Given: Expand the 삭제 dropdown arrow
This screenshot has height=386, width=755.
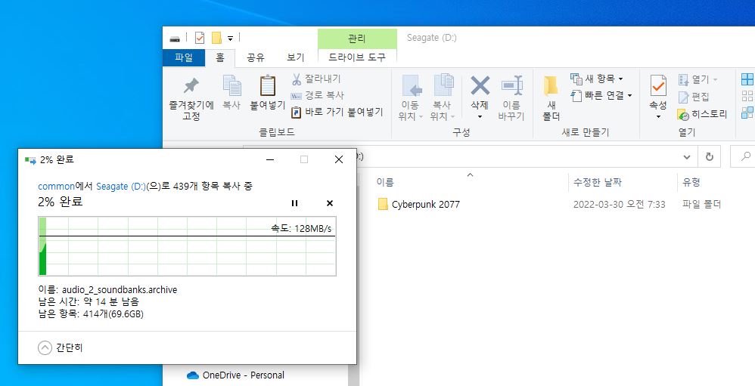Looking at the screenshot, I should click(x=480, y=117).
